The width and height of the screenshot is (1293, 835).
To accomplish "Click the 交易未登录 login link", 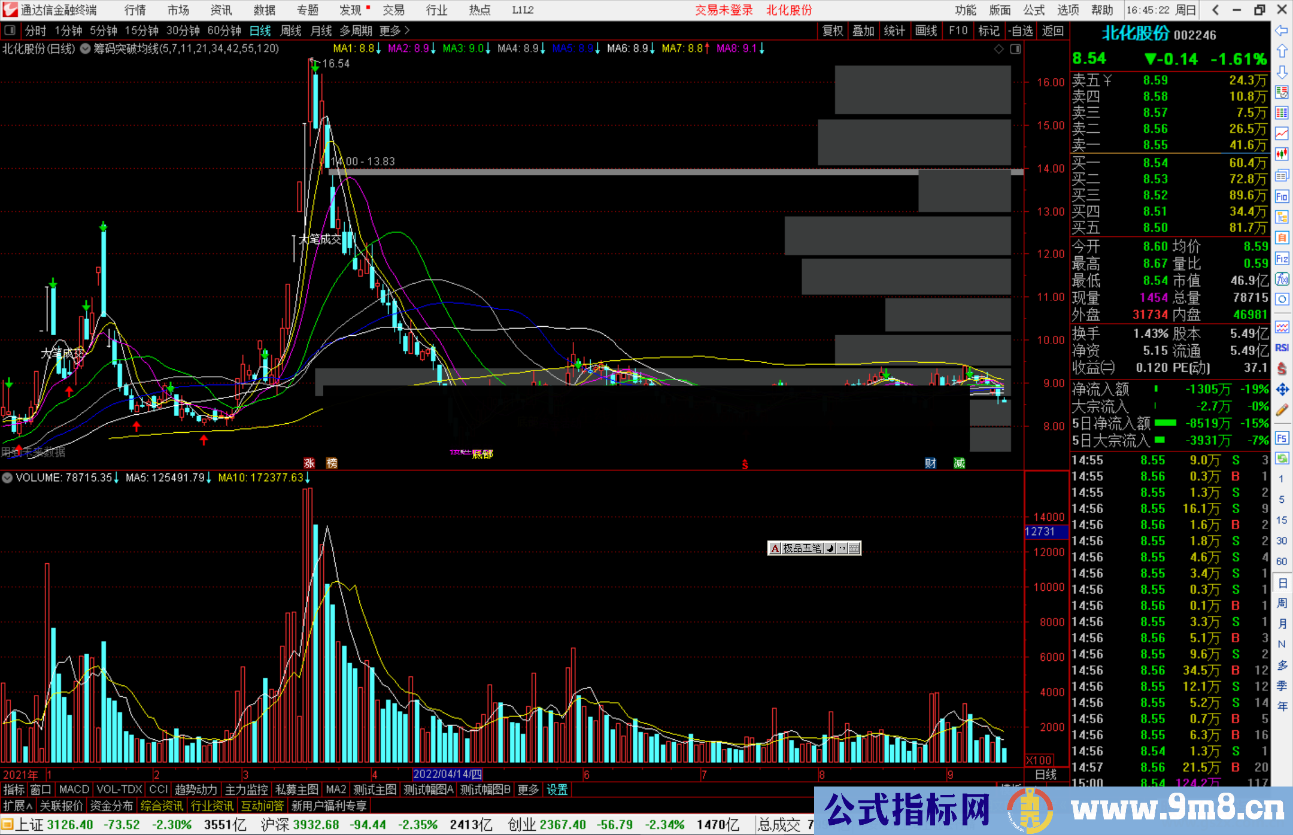I will click(x=723, y=10).
